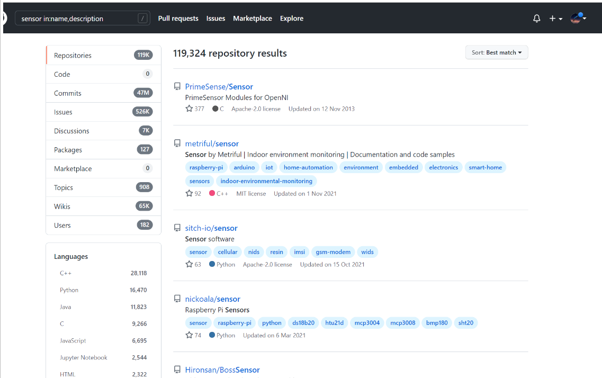Click the sht20 topic tag
This screenshot has height=378, width=602.
(x=466, y=323)
